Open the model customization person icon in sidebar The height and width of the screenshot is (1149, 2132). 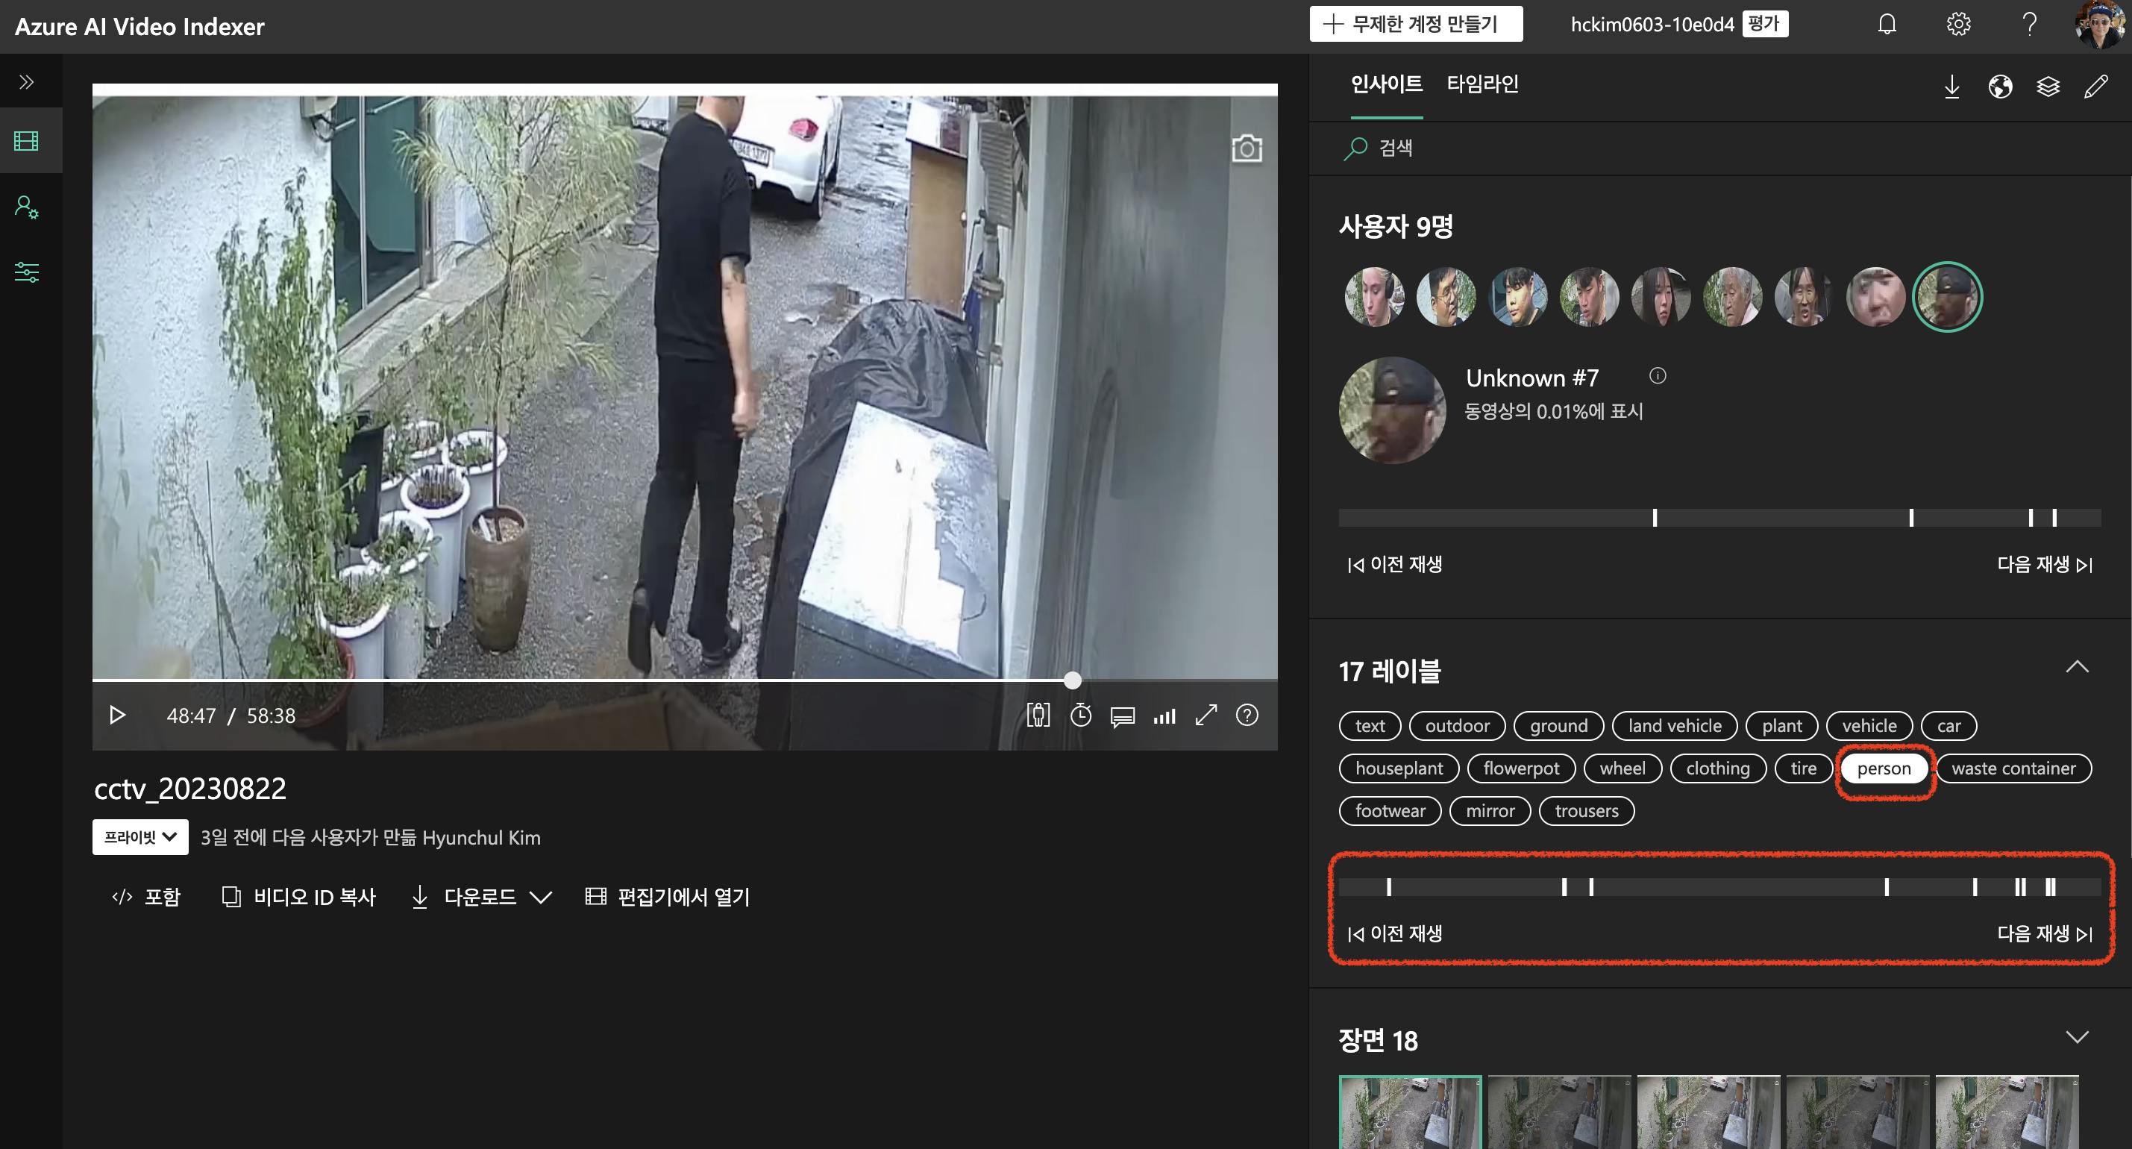point(27,207)
